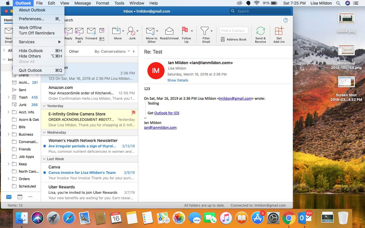
Task: Click the IM sender avatar
Action: coord(156,71)
